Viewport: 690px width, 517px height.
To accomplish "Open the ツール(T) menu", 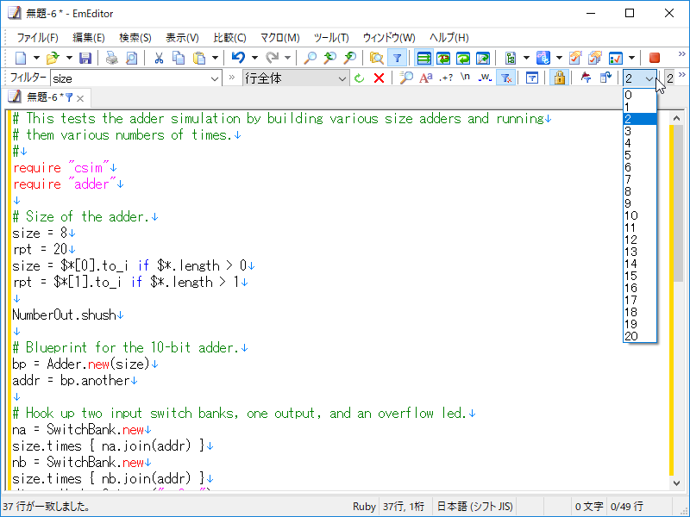I will coord(331,38).
